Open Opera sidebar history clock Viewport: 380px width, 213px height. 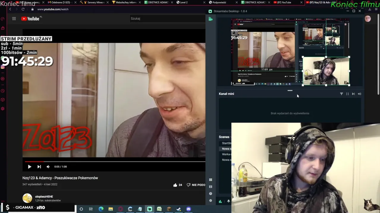pos(3,91)
